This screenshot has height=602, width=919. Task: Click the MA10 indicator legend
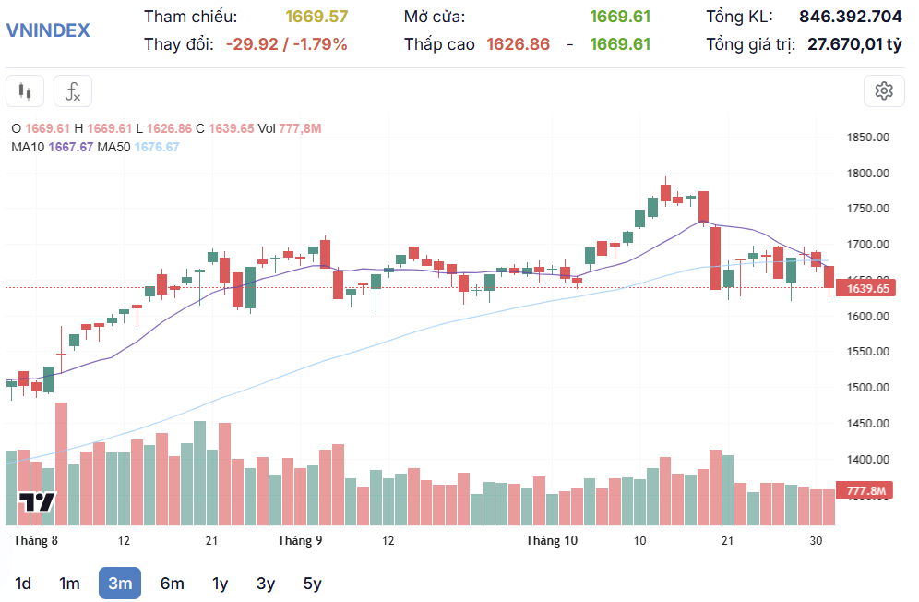point(53,148)
